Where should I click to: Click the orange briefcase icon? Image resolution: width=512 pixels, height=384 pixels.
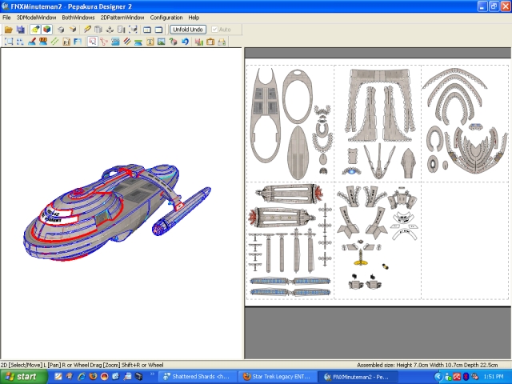point(210,42)
